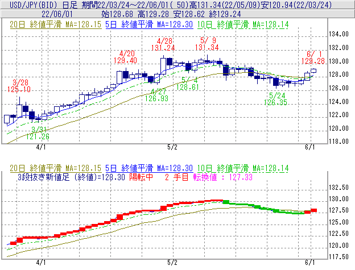Click lower chart 10日 終値平滑 MA=128.14 legend
The image size is (355, 270).
(x=243, y=168)
